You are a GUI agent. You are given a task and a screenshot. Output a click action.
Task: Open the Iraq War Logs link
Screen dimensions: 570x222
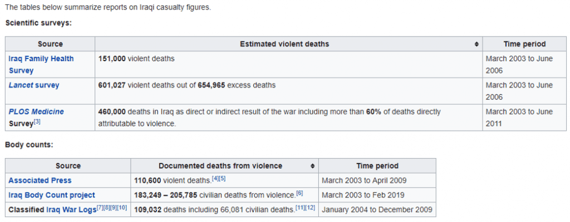point(71,210)
